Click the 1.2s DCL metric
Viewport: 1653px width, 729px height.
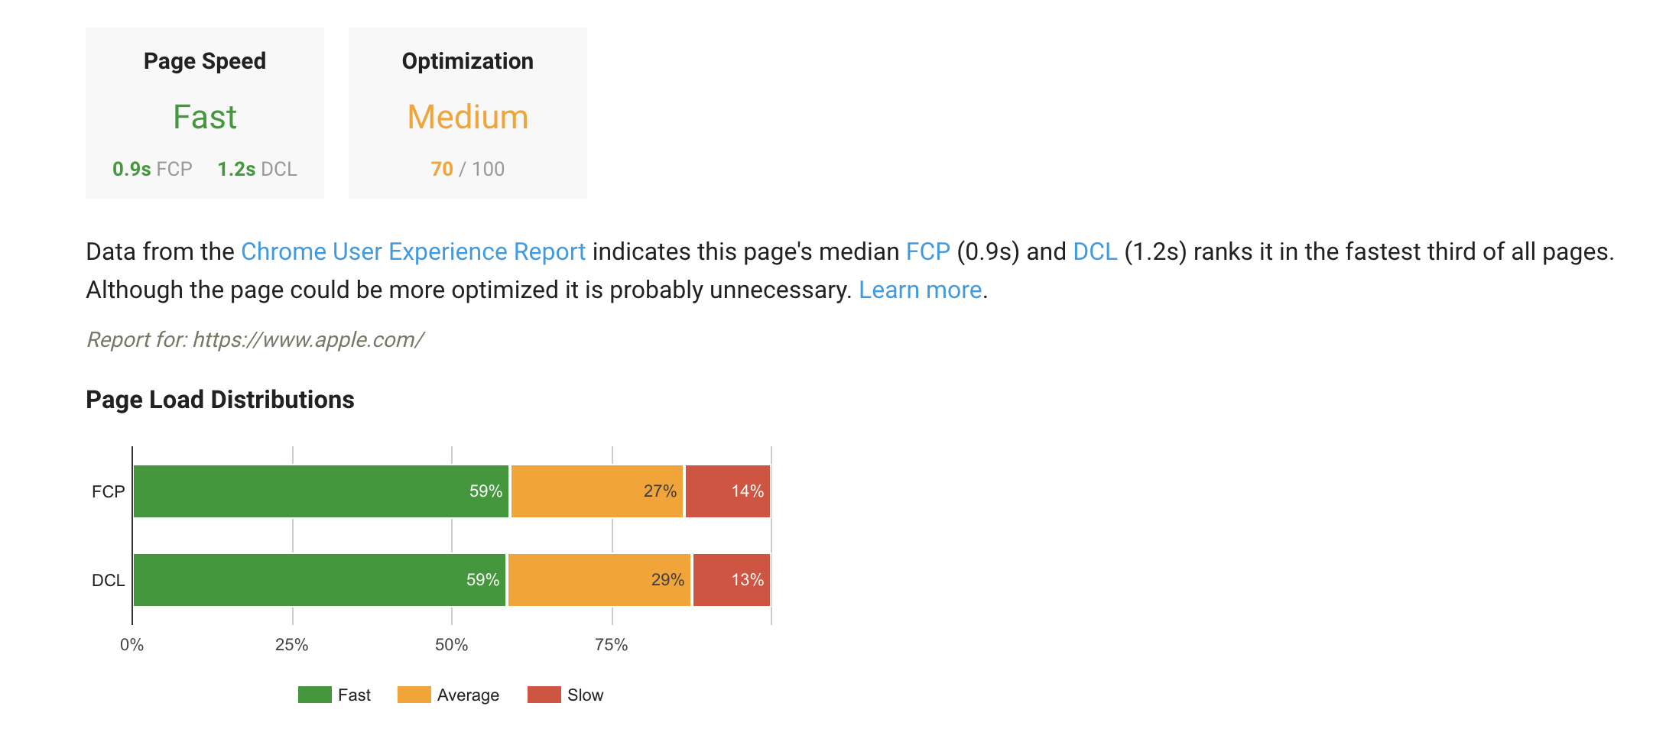coord(257,169)
